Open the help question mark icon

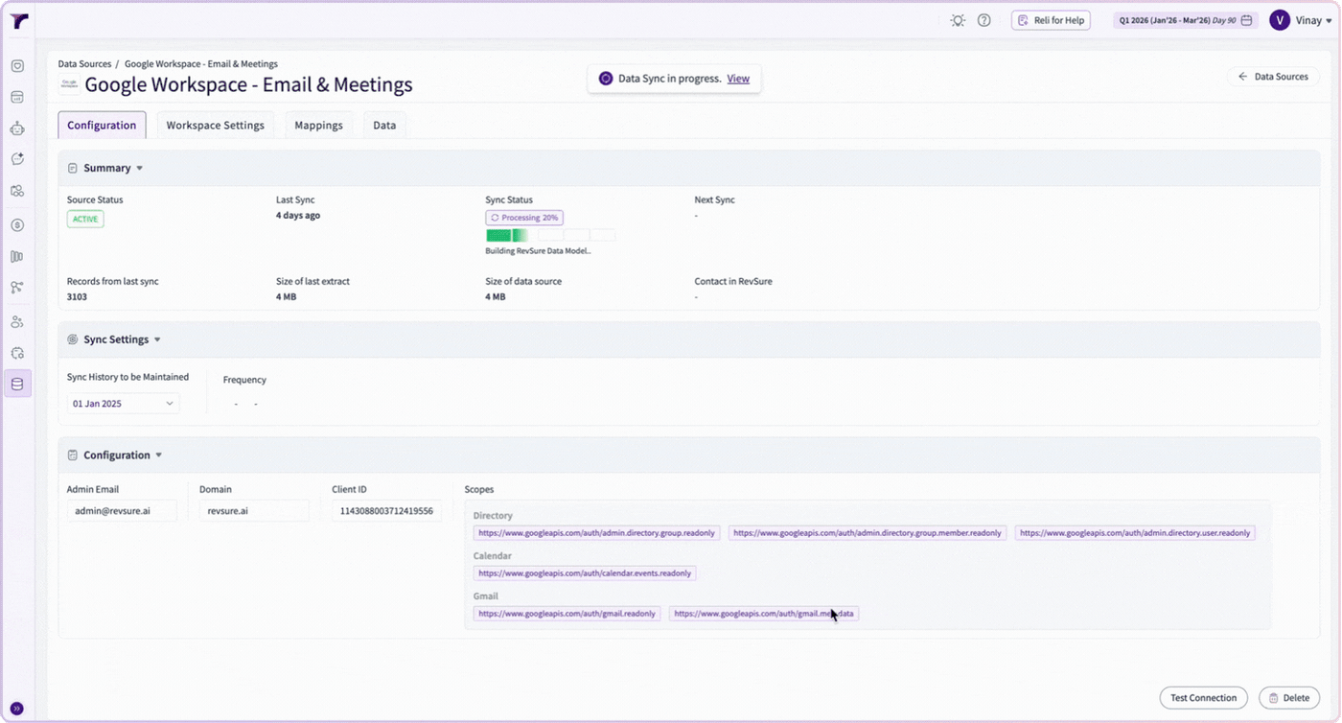(x=983, y=20)
